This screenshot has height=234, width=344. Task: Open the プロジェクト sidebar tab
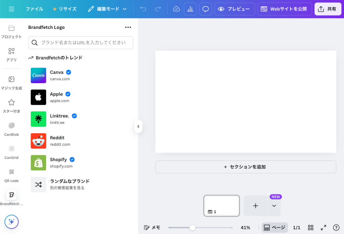coord(11,32)
